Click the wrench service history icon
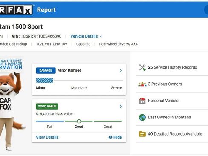Viewport: 208px width, 156px height. 142,67
